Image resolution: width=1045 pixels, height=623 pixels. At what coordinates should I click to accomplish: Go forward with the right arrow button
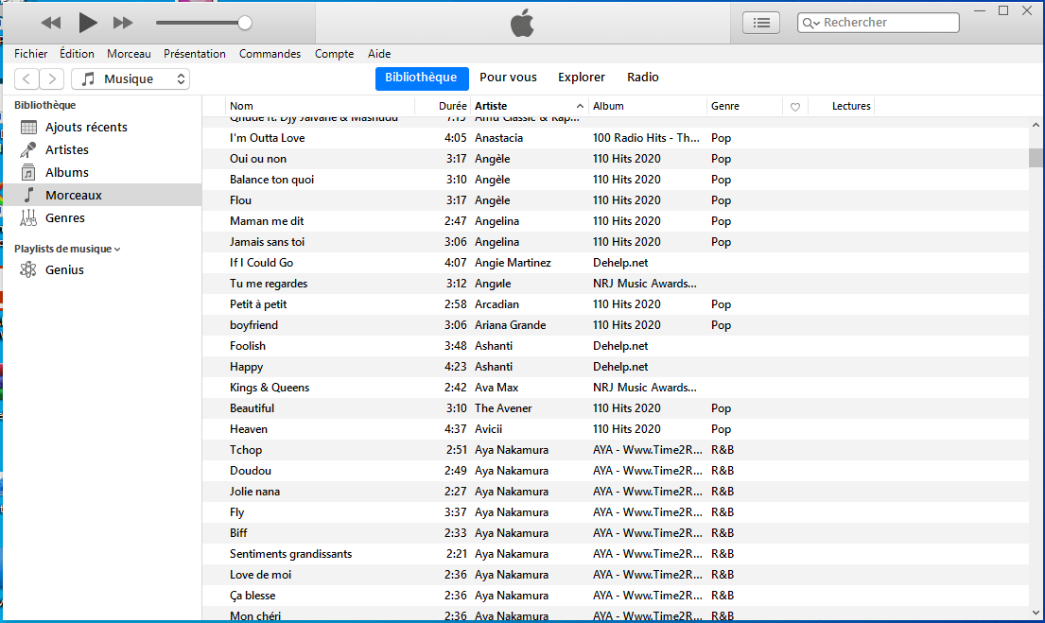coord(52,78)
